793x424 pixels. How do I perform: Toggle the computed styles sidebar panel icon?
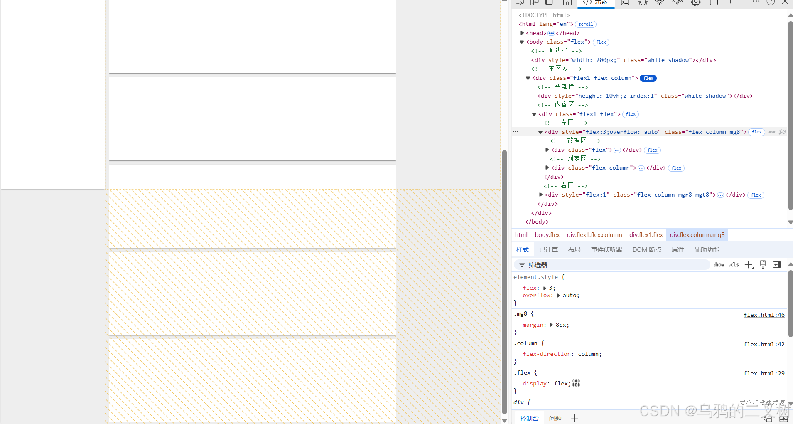[x=776, y=264]
